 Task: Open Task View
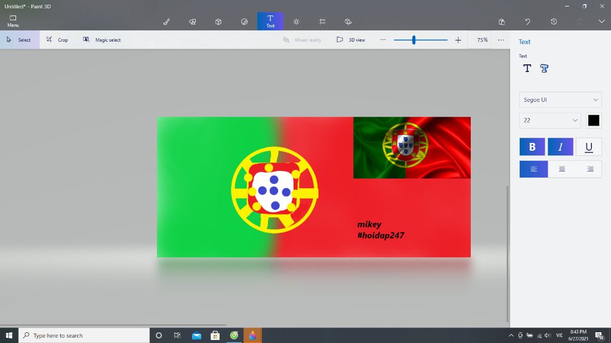click(177, 335)
